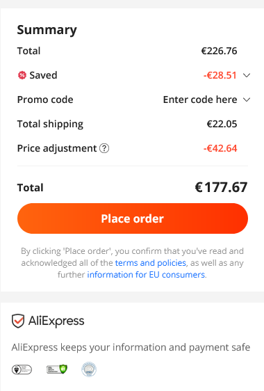Screen dimensions: 264x391
Task: Click the Saved label text
Action: click(x=43, y=75)
